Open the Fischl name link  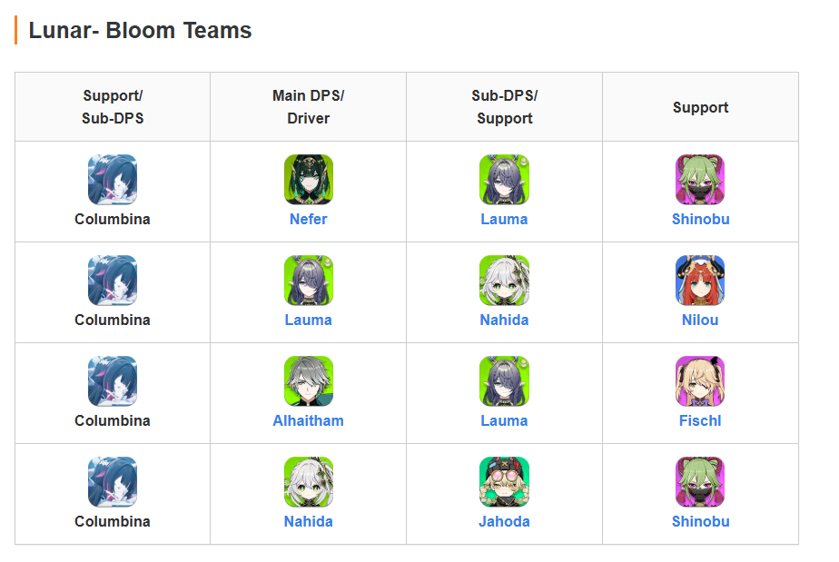[700, 421]
